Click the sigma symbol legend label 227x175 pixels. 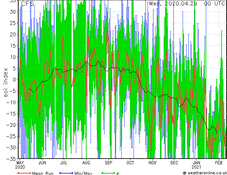point(118,174)
